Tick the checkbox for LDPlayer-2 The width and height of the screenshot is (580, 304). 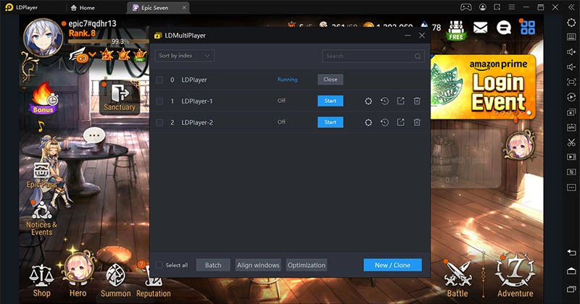click(x=159, y=122)
